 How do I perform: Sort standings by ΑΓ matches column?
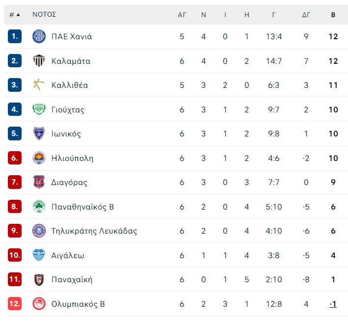[x=182, y=15]
